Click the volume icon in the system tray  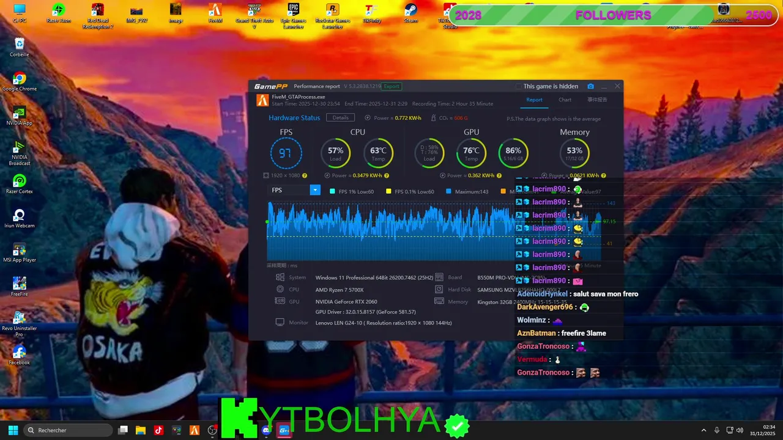coord(740,430)
